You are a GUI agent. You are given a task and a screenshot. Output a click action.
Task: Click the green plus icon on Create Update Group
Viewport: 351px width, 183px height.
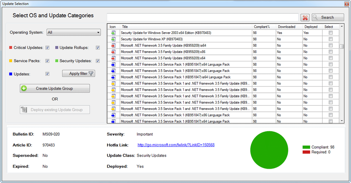[x=24, y=88]
